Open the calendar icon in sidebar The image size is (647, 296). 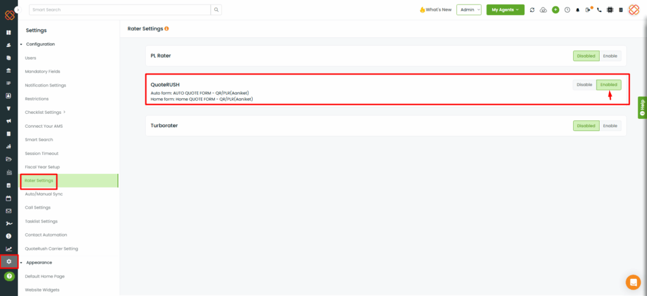[x=9, y=198]
